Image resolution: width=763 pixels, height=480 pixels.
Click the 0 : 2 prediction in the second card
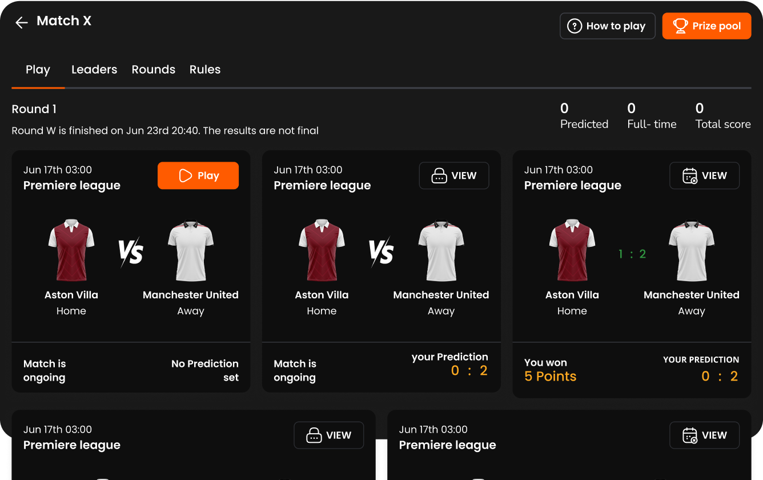469,371
